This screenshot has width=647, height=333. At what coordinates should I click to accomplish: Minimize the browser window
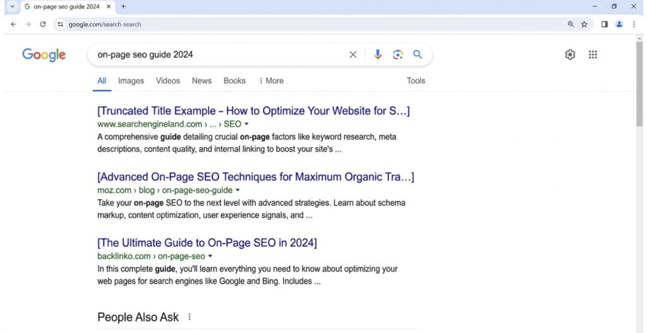pyautogui.click(x=595, y=6)
